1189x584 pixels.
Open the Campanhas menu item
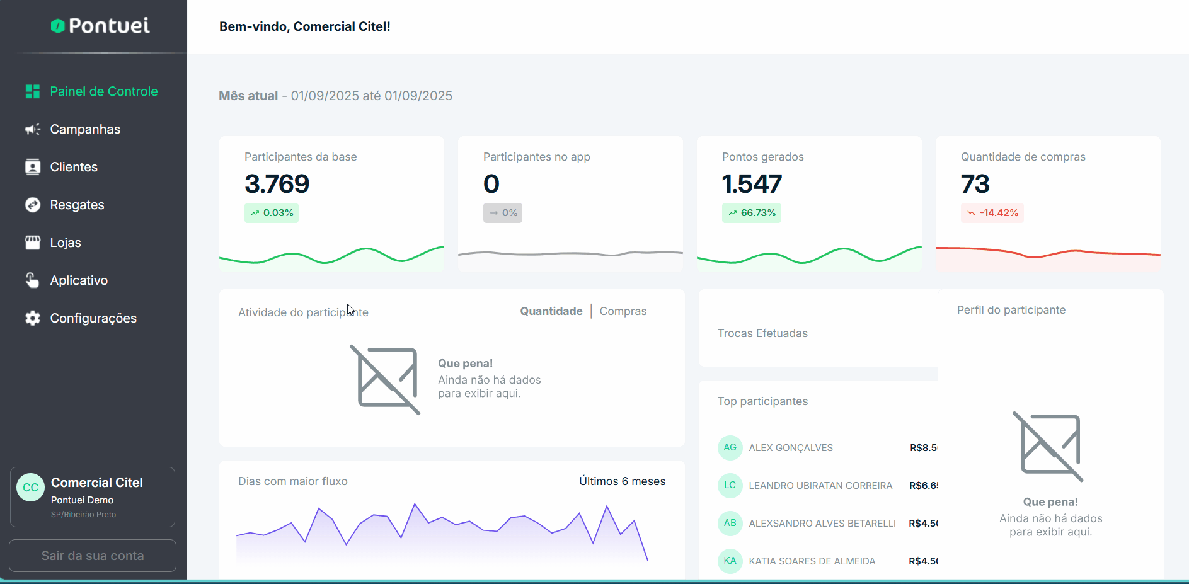point(85,129)
